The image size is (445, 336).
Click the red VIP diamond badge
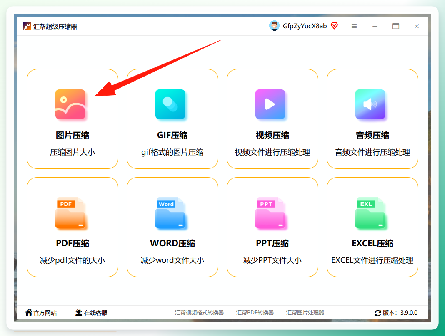(x=335, y=26)
